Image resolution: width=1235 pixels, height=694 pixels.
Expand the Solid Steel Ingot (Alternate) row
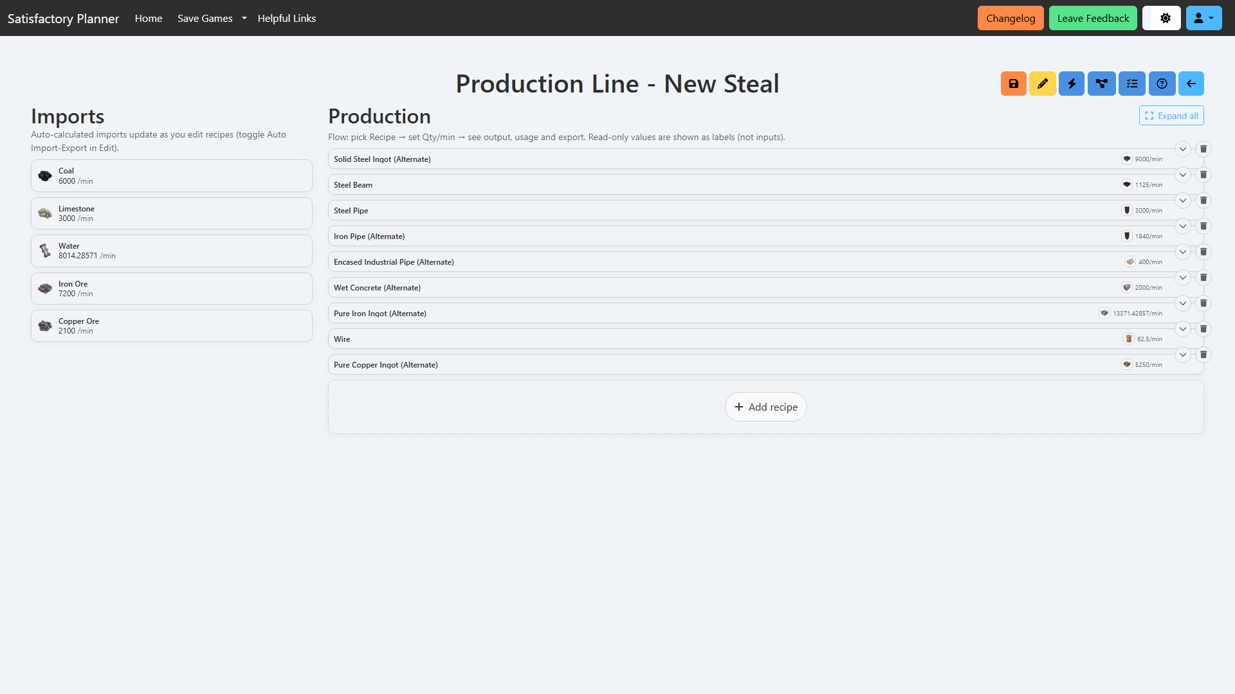pos(1183,149)
